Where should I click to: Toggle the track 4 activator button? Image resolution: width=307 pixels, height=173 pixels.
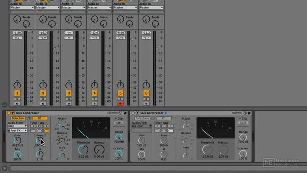tap(94, 93)
